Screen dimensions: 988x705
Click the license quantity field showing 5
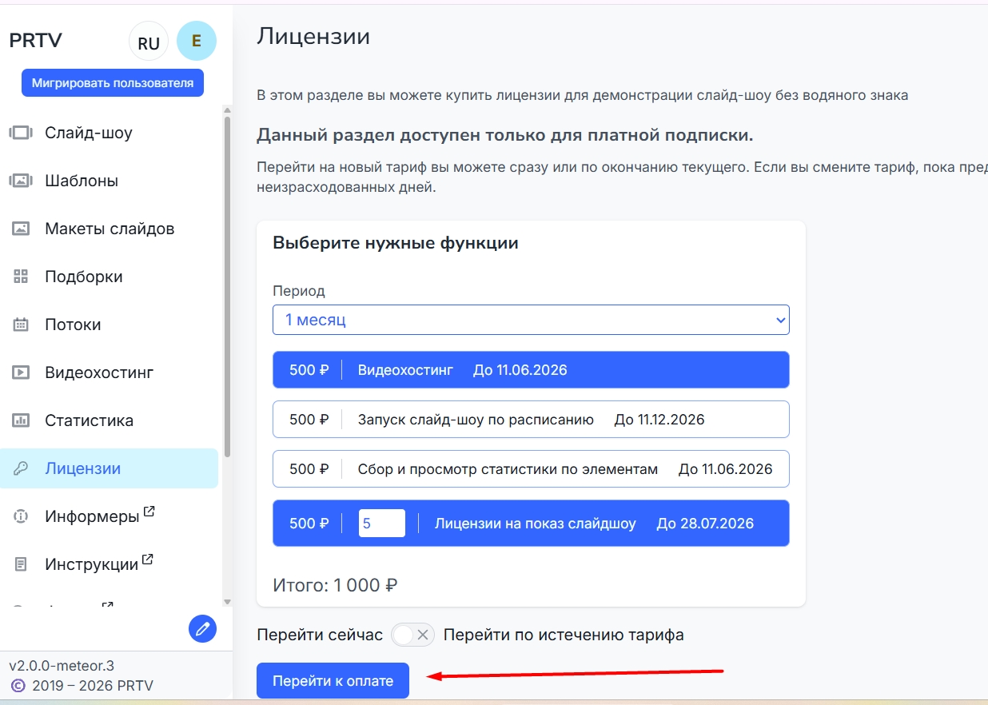[x=381, y=524]
